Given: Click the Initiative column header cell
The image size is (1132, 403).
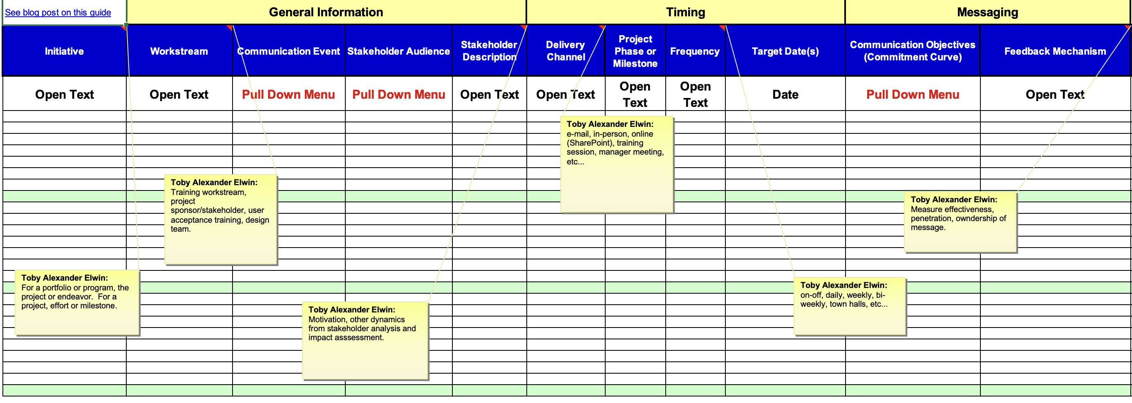Looking at the screenshot, I should point(64,51).
